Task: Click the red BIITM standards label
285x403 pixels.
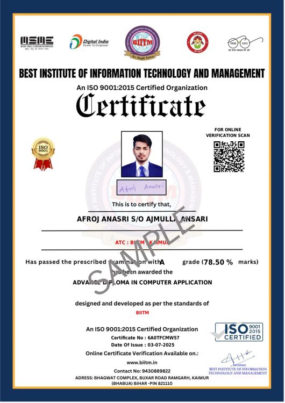Action: click(142, 313)
